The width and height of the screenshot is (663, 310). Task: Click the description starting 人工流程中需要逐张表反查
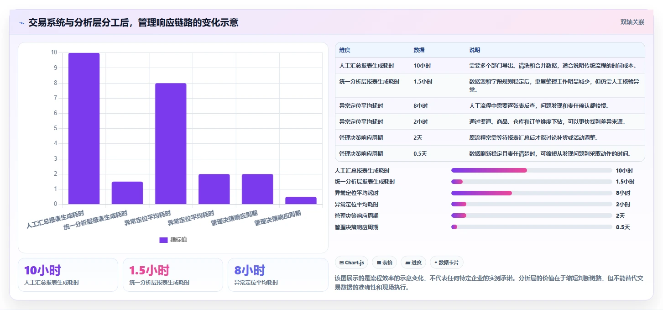[x=539, y=105]
